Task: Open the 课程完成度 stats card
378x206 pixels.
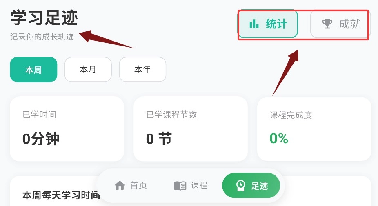Action: pos(314,129)
